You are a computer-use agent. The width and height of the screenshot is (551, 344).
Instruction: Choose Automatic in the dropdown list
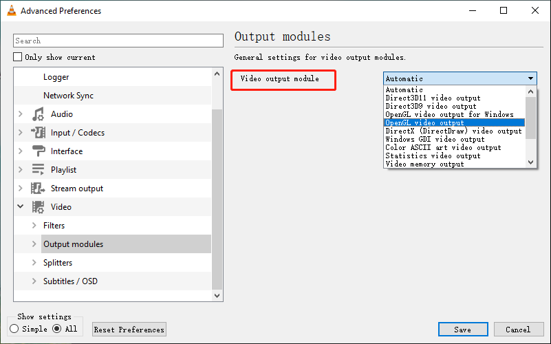[x=455, y=89]
